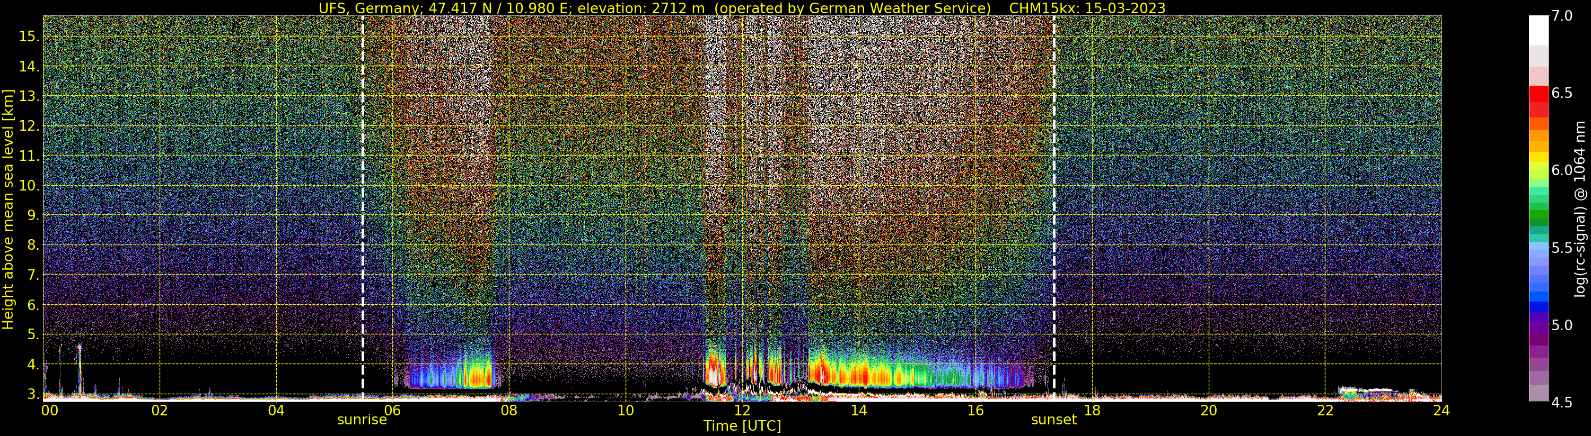Click the white top segment of the colorbar
The width and height of the screenshot is (1591, 436).
1539,31
